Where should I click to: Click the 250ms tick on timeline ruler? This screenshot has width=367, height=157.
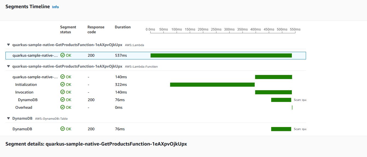click(216, 29)
